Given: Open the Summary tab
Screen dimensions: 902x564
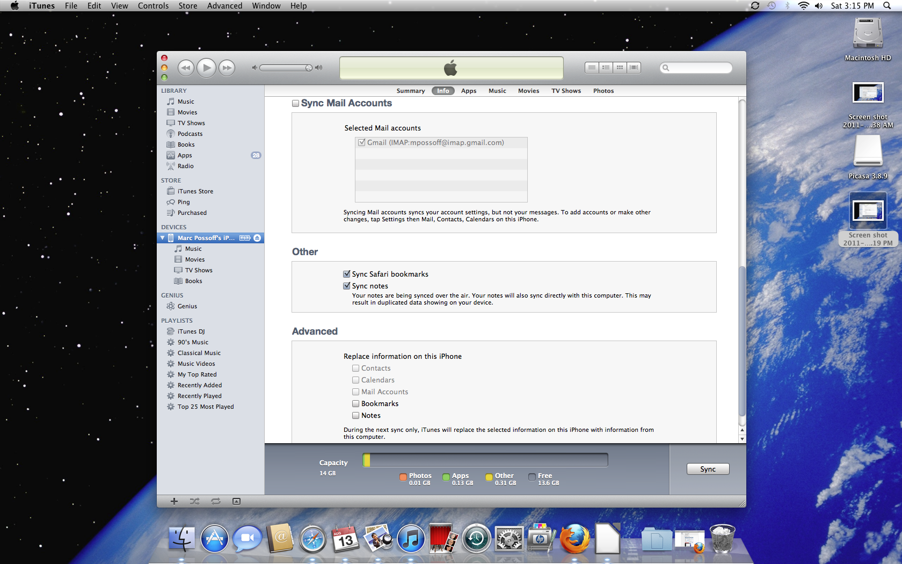Looking at the screenshot, I should coord(411,91).
